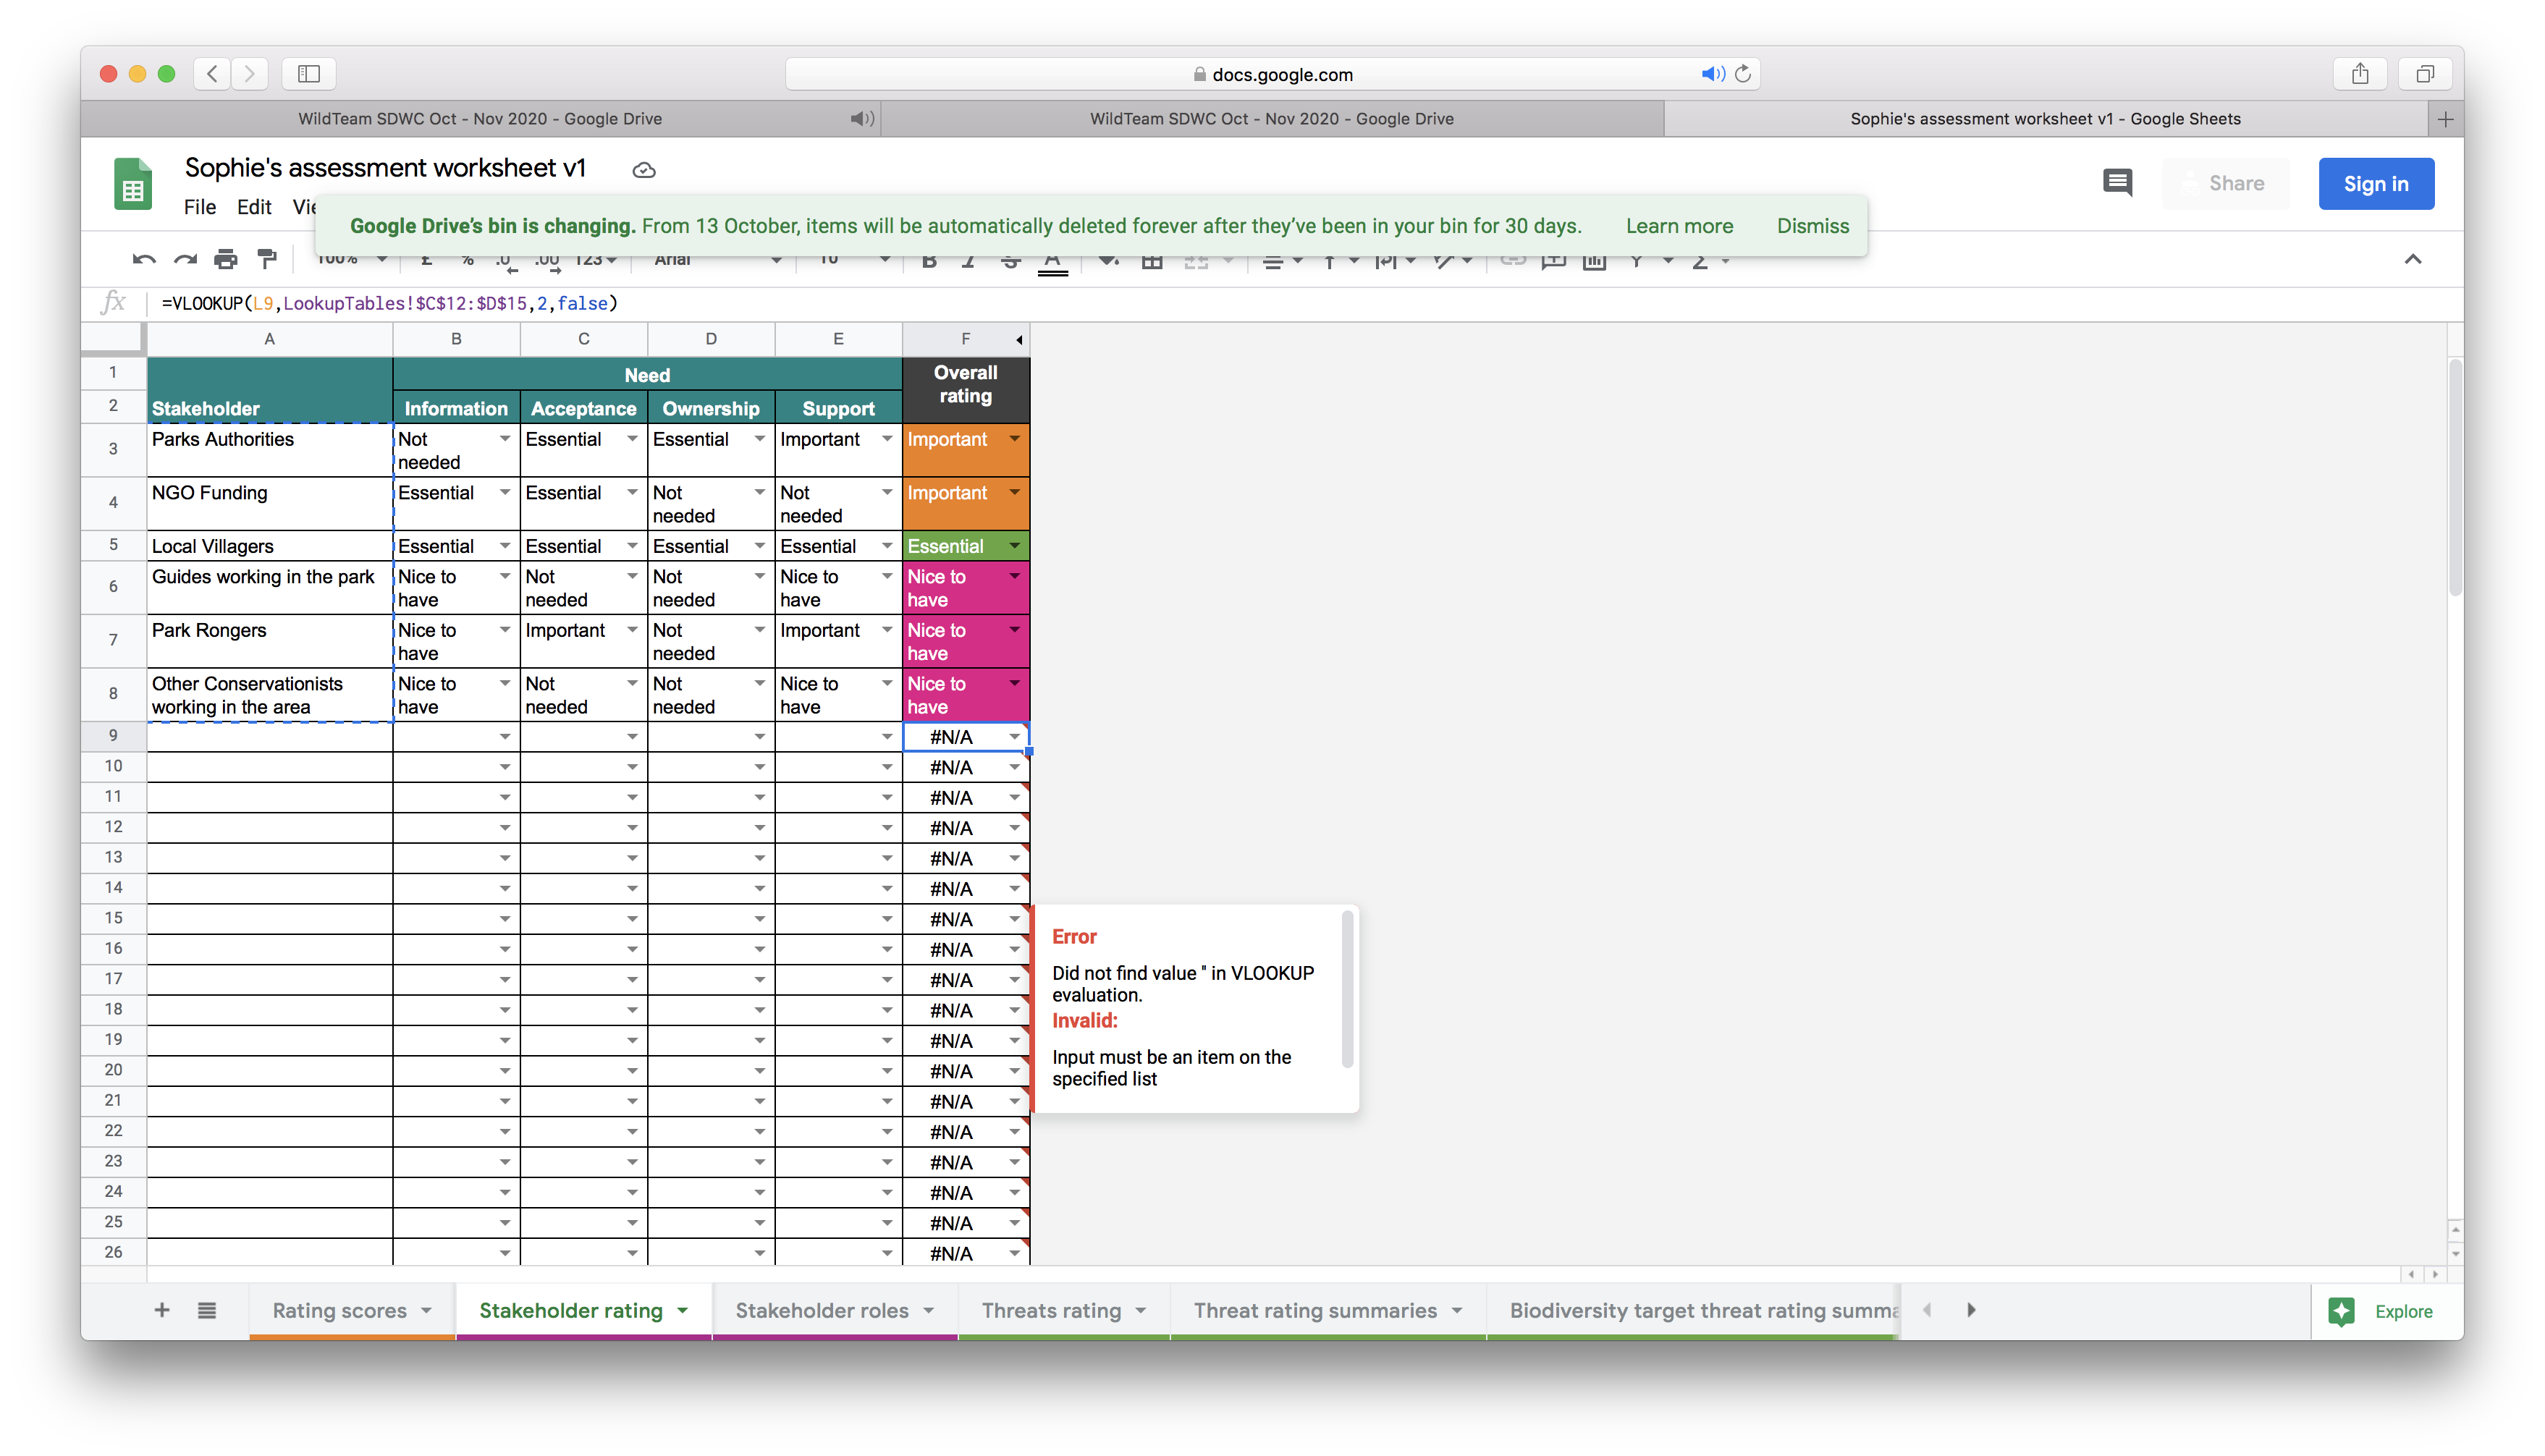Open the File menu

tap(199, 207)
